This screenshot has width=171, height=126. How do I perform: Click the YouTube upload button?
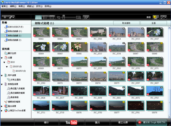click(72, 122)
